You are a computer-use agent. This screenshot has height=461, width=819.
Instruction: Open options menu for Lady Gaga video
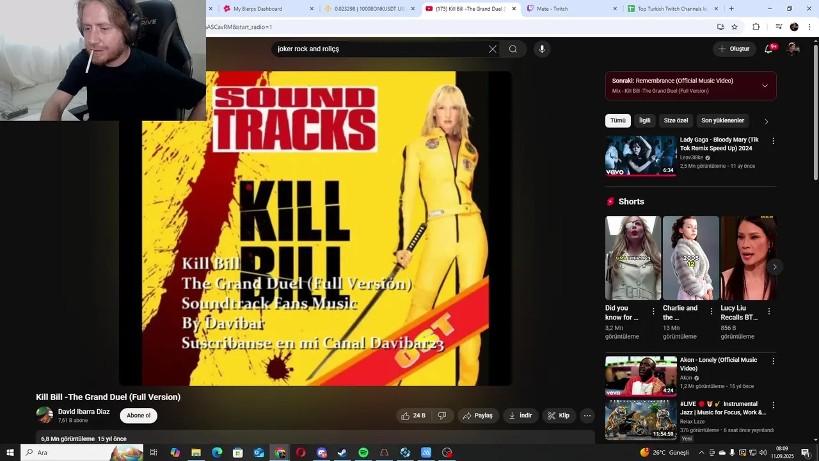(773, 141)
